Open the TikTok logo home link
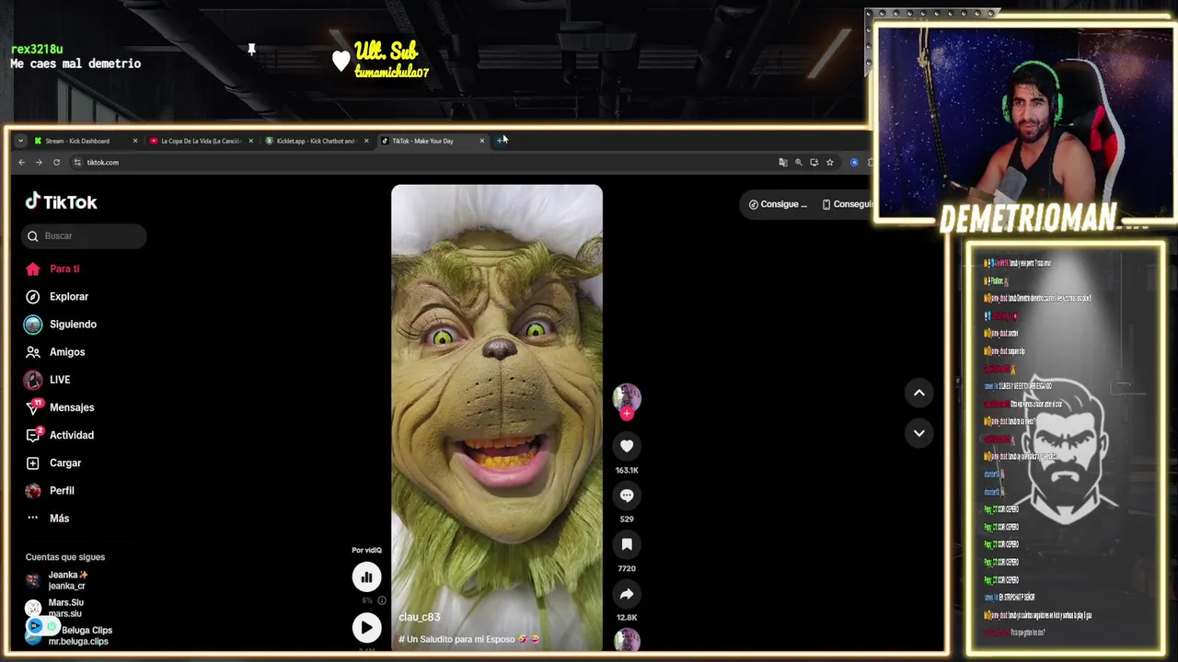 click(61, 202)
